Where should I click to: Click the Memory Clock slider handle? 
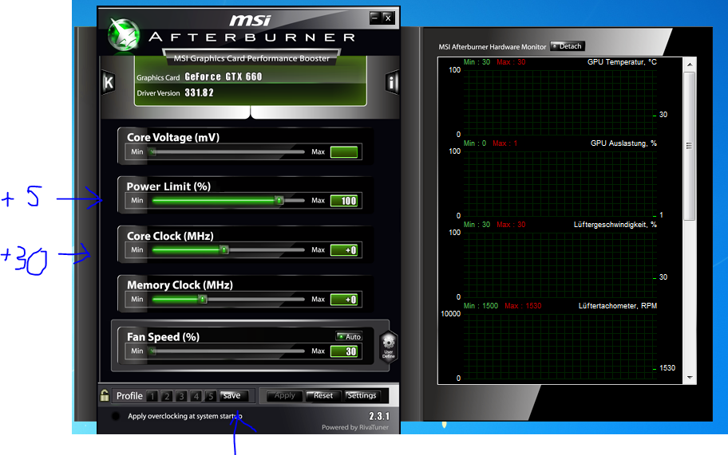[203, 300]
